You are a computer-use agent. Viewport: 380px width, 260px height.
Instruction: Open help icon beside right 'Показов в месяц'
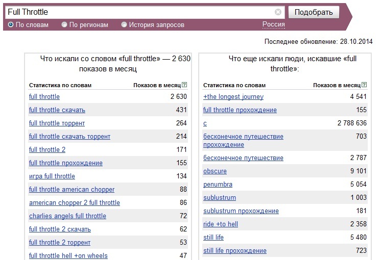tap(364, 85)
